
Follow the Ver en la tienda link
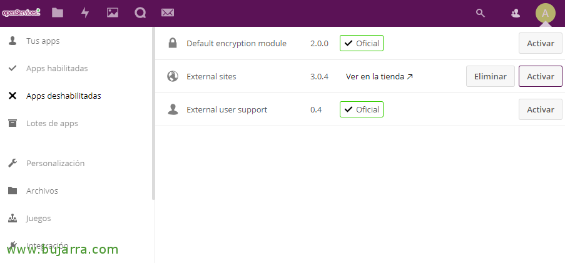coord(379,76)
